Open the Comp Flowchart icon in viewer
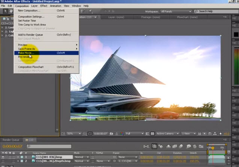The height and width of the screenshot is (167, 239). [215, 134]
